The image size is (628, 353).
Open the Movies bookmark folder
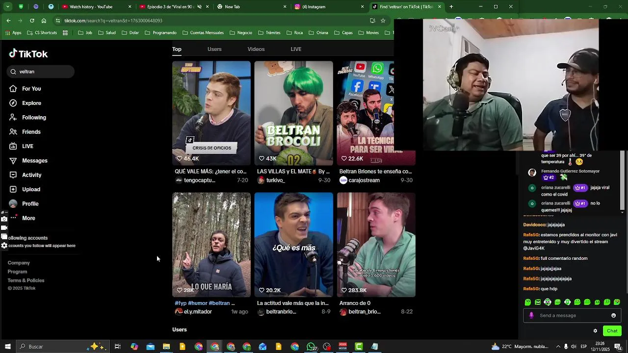tap(368, 33)
